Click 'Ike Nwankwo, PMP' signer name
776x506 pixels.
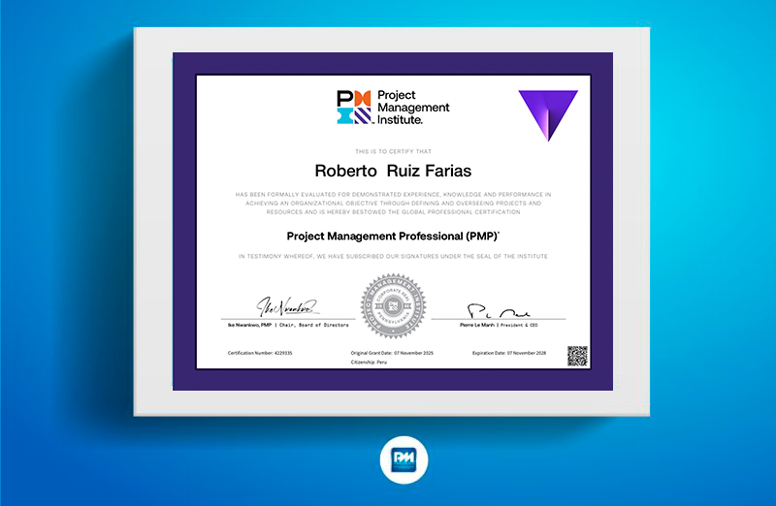(x=249, y=325)
